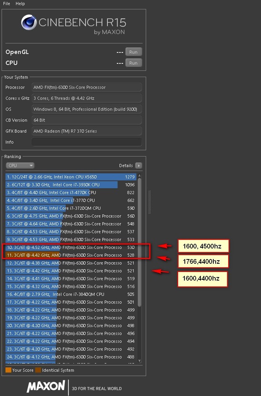The width and height of the screenshot is (261, 396).
Task: Select rank 17 entry scoring 501
Action: tap(71, 302)
